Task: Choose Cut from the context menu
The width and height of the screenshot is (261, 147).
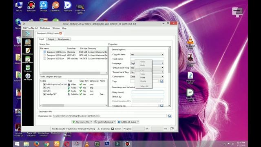Action: coord(144,70)
